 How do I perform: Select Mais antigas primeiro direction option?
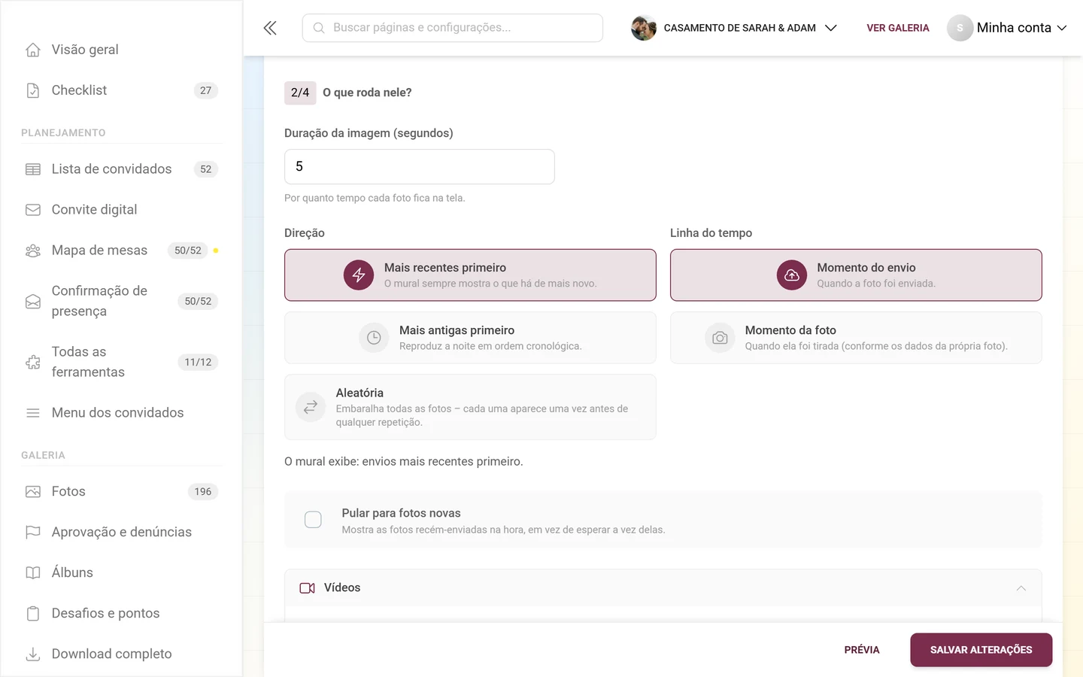(x=470, y=338)
